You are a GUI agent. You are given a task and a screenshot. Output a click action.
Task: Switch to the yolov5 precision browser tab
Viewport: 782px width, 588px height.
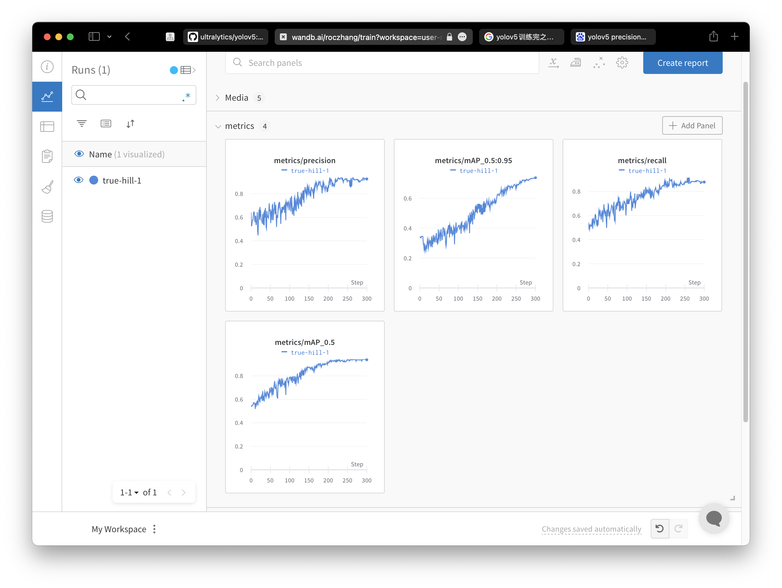(613, 37)
